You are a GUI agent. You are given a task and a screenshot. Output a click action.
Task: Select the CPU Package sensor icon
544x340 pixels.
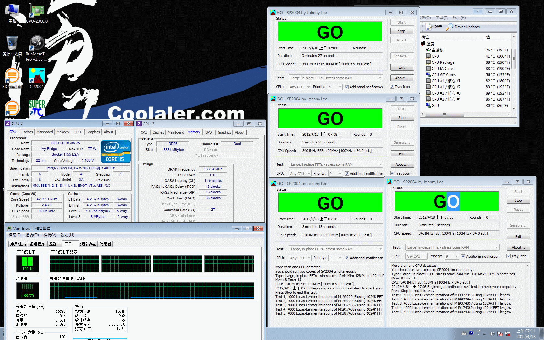click(428, 62)
